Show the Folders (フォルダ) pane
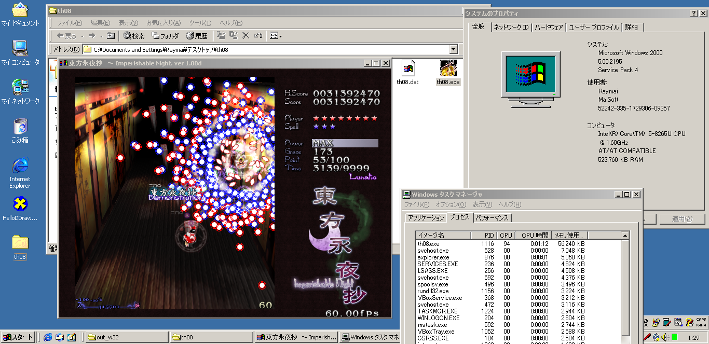The image size is (709, 344). click(x=165, y=36)
